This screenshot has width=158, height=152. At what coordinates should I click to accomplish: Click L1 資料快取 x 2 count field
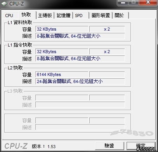107,29
